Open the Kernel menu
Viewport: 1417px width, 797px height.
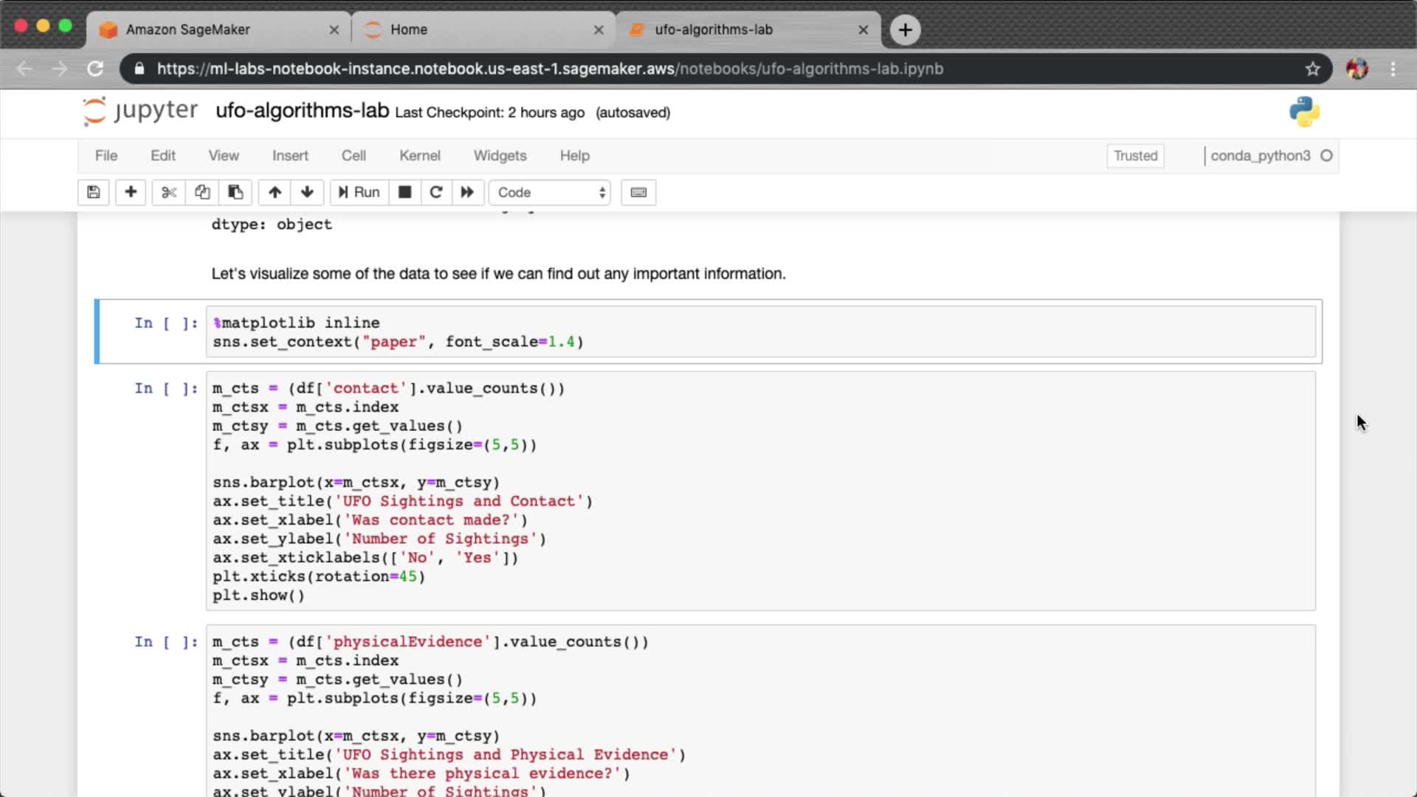coord(419,156)
